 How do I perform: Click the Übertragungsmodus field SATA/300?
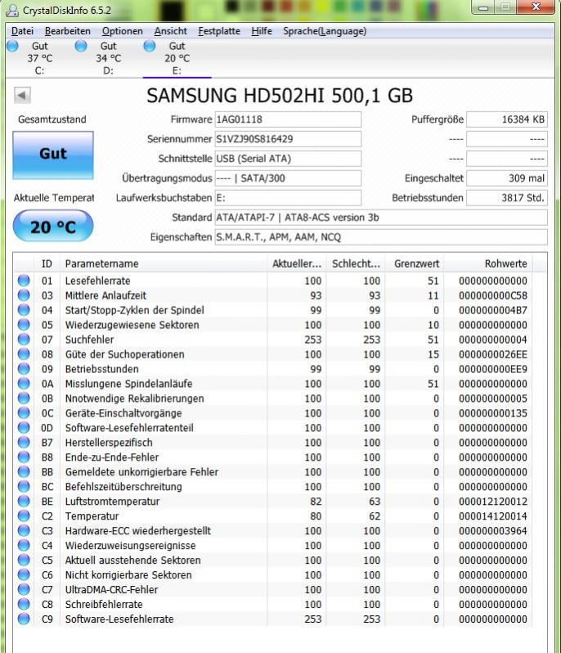288,178
